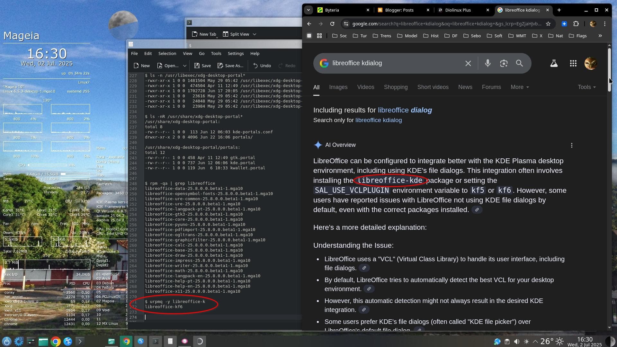Launch Chrome from taskbar pinned icons
The height and width of the screenshot is (347, 617).
pyautogui.click(x=56, y=341)
